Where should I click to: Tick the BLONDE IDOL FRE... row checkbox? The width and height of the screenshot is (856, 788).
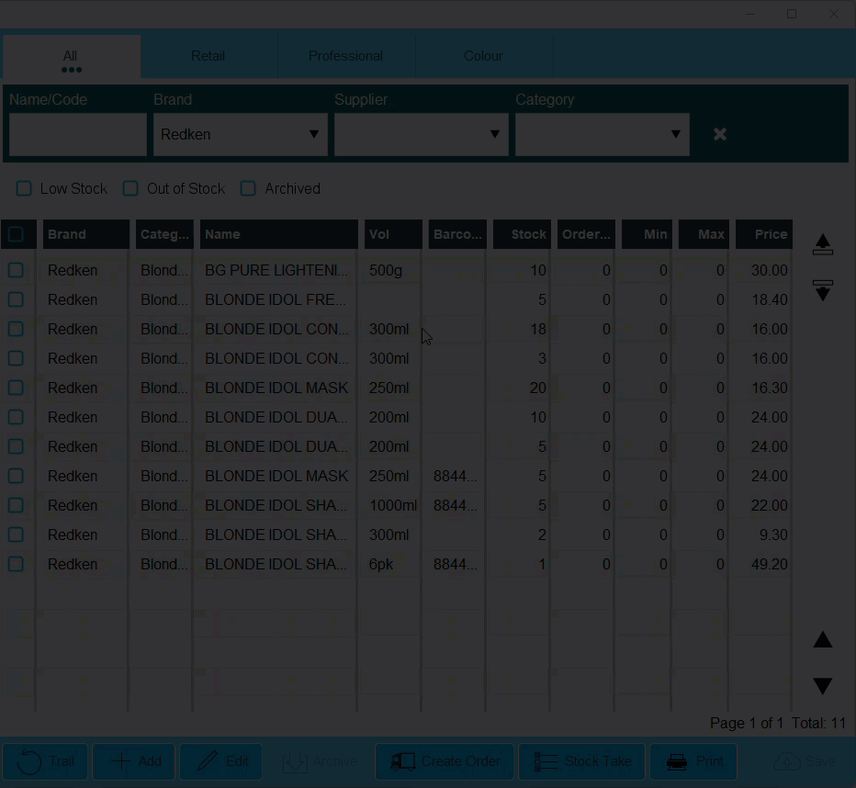tap(16, 299)
